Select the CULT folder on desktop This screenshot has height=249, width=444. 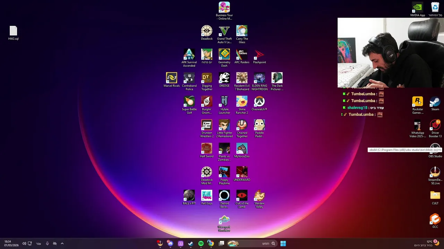435,197
